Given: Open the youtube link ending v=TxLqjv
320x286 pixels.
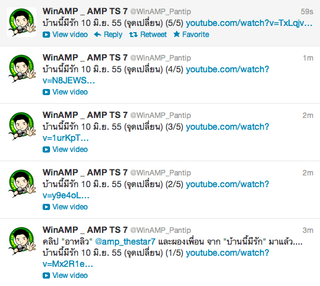Looking at the screenshot, I should 249,23.
